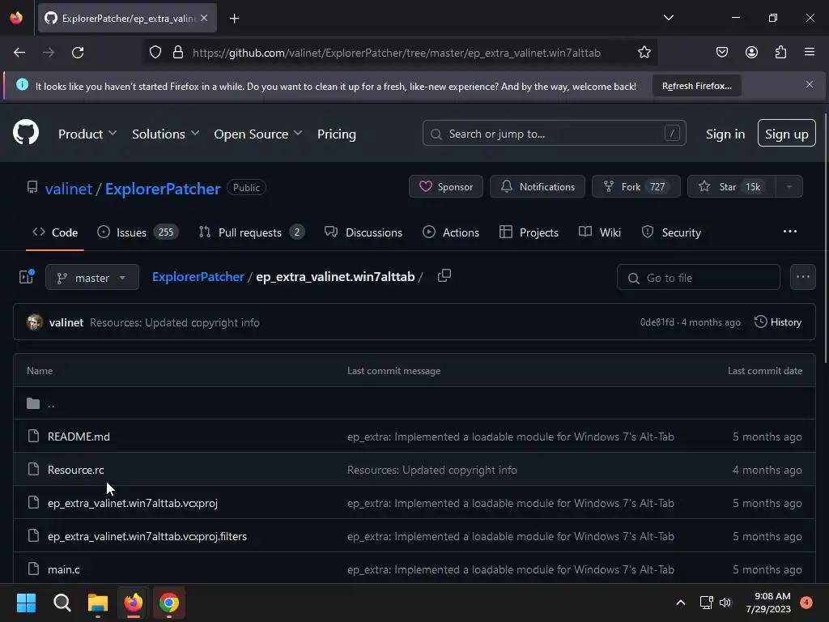The height and width of the screenshot is (622, 829).
Task: Open star lists dropdown arrow
Action: [x=789, y=187]
